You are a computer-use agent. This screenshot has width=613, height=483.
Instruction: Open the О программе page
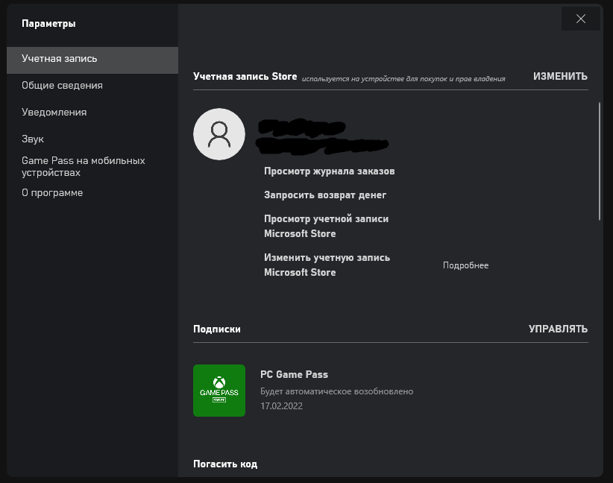(52, 193)
